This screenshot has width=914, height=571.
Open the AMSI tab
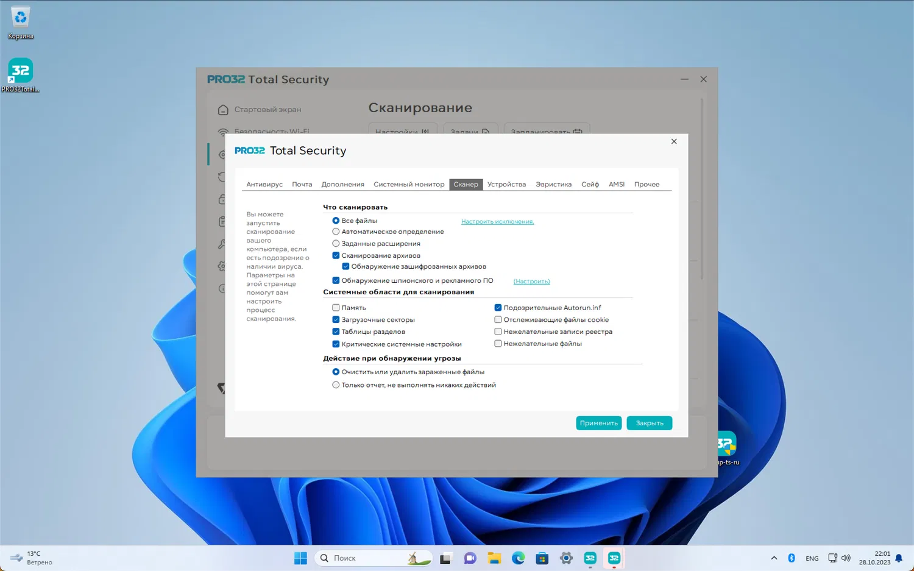point(617,184)
